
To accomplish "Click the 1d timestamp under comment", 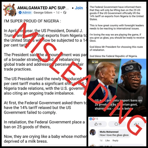I will (101, 140).
